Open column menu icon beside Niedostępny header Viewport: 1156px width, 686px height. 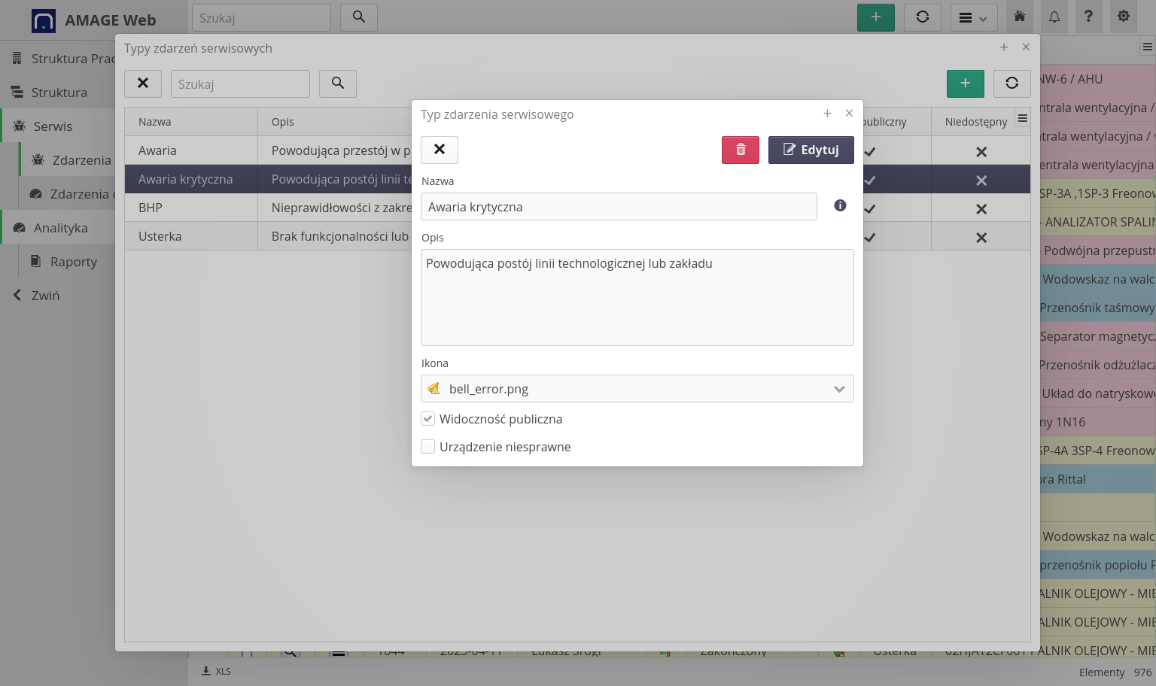coord(1022,118)
